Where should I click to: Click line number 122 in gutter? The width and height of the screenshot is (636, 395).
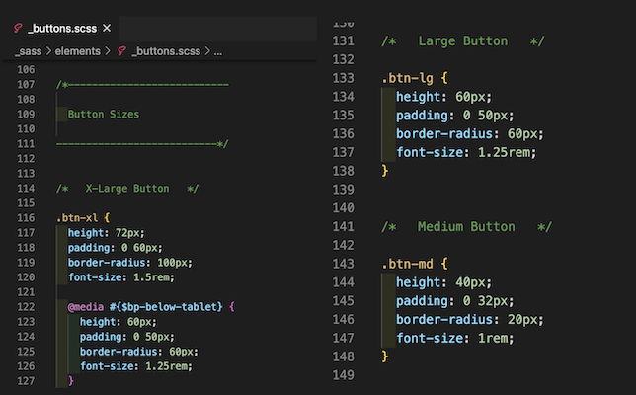click(26, 307)
